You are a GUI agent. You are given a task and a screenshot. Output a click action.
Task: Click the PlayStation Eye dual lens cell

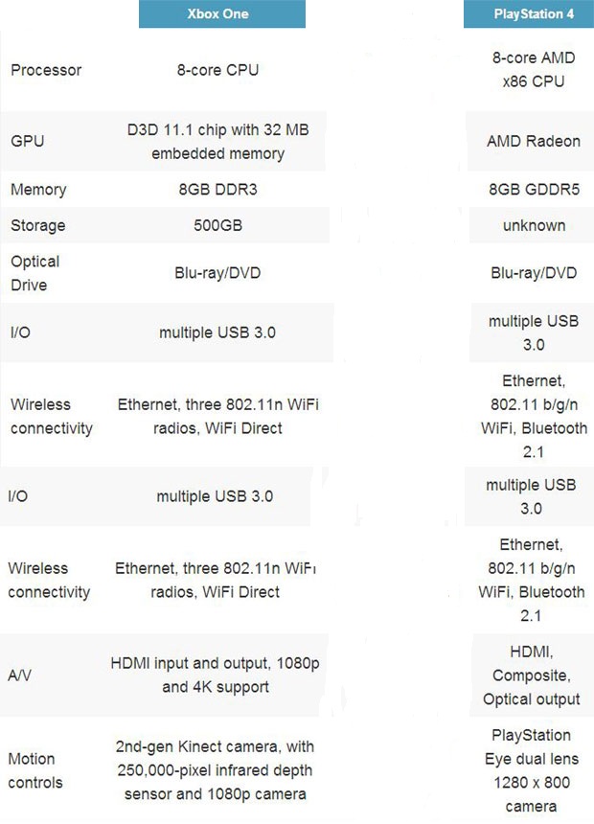tap(531, 770)
